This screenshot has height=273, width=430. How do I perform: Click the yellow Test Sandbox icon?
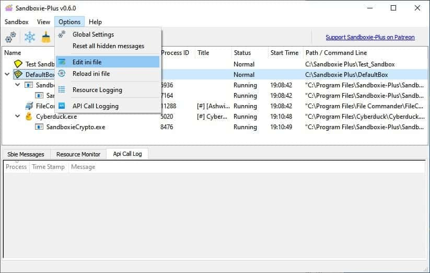pos(18,64)
